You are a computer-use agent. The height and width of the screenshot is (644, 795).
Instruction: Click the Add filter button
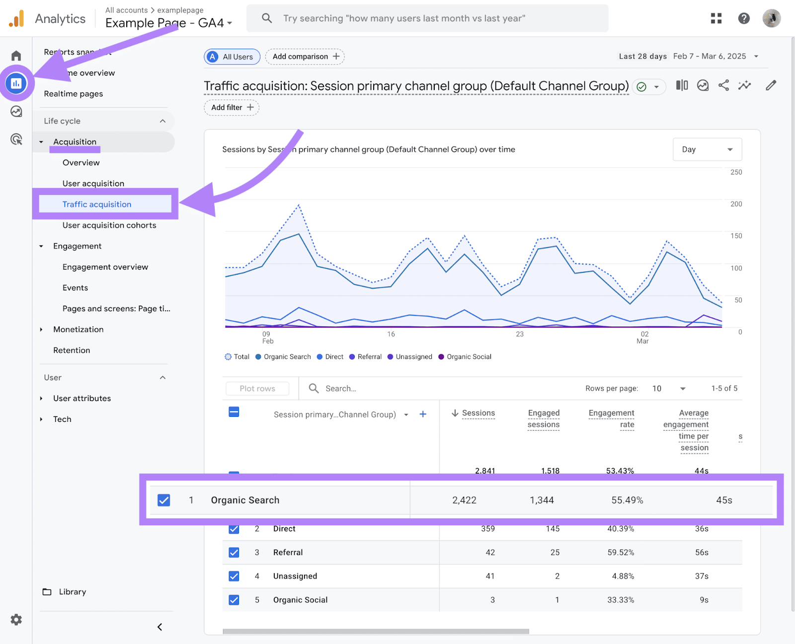(232, 107)
